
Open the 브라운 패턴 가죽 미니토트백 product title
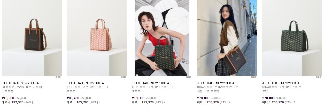22,89
